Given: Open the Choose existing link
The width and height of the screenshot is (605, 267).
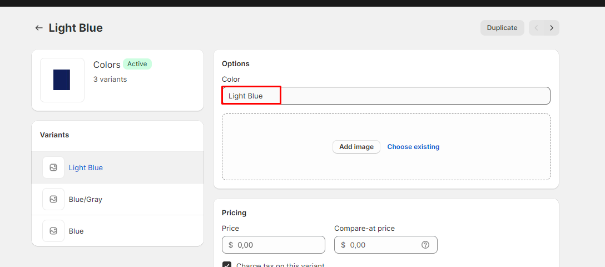Looking at the screenshot, I should [x=413, y=147].
